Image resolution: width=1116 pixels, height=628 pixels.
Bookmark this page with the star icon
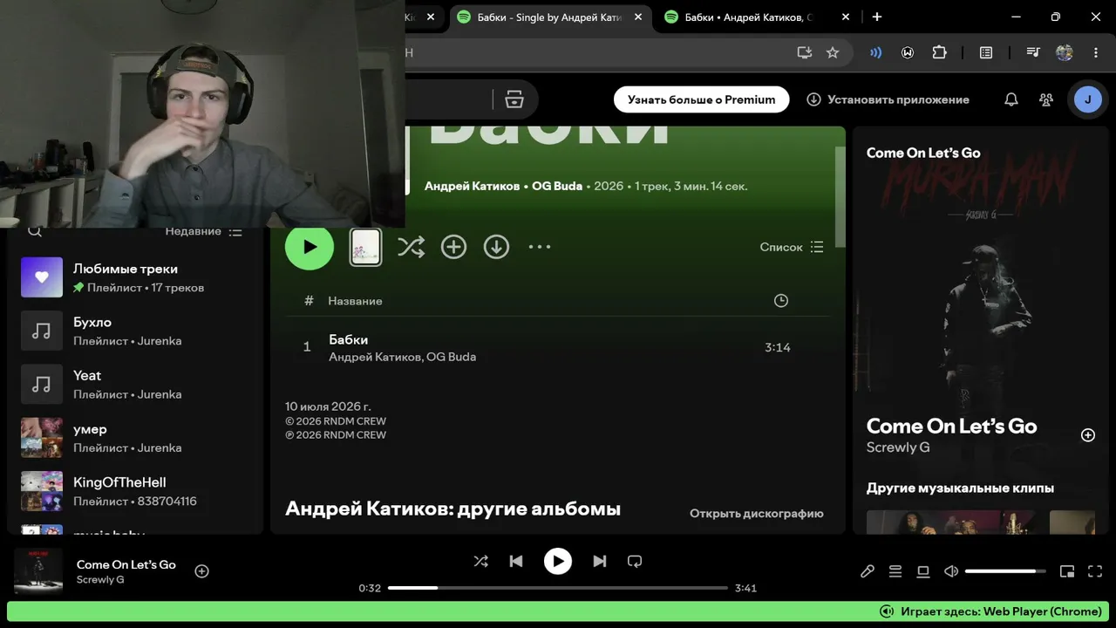click(x=833, y=52)
